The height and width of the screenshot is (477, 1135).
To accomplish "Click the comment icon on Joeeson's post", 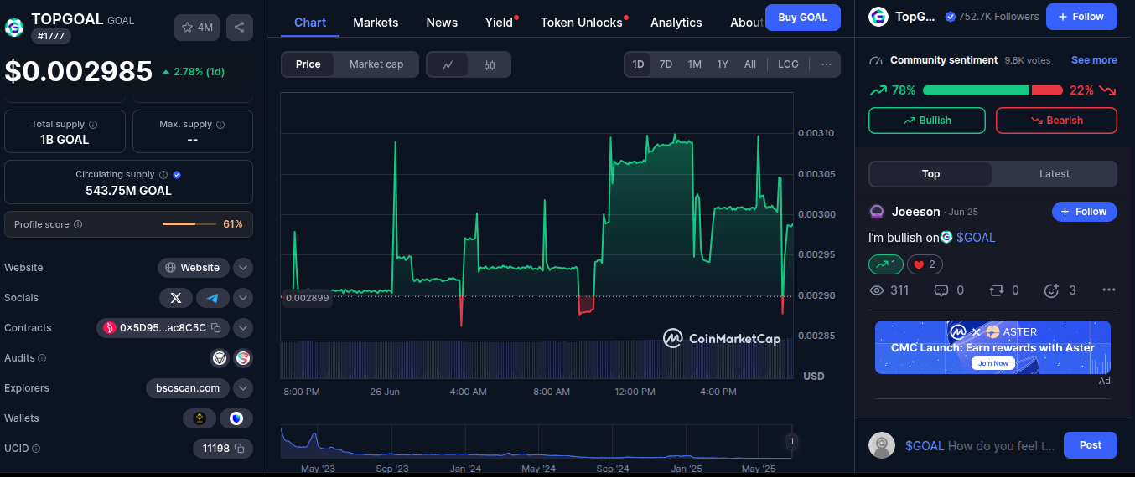I will coord(941,290).
